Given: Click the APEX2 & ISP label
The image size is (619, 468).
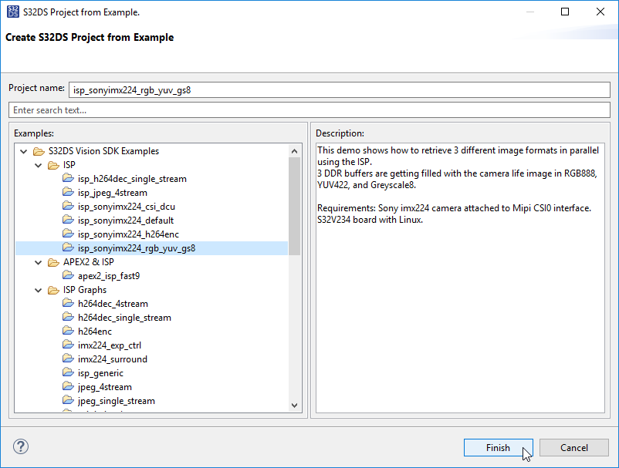Looking at the screenshot, I should click(x=89, y=263).
